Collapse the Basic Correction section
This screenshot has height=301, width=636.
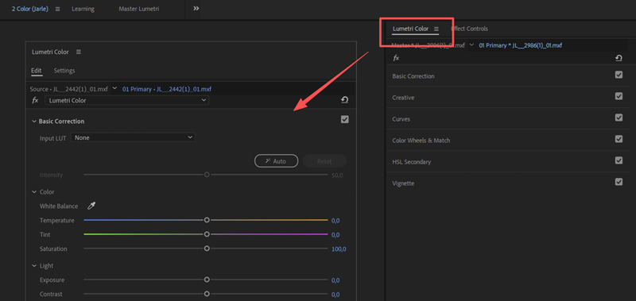pos(34,122)
